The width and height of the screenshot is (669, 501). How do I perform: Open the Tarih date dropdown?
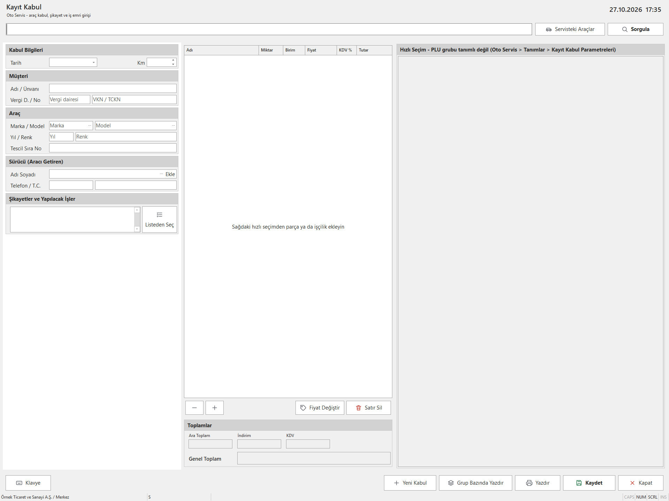93,63
